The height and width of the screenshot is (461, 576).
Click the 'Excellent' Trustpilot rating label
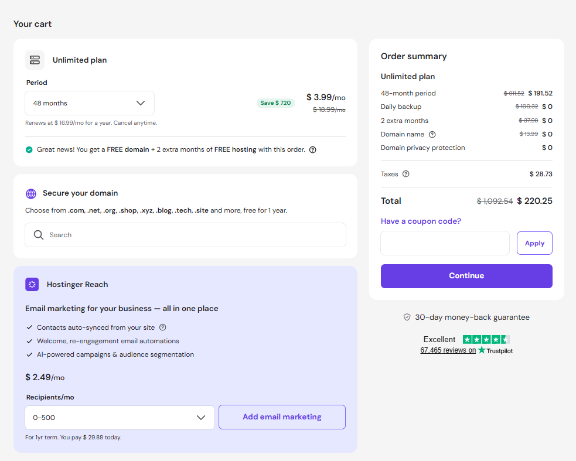point(439,339)
